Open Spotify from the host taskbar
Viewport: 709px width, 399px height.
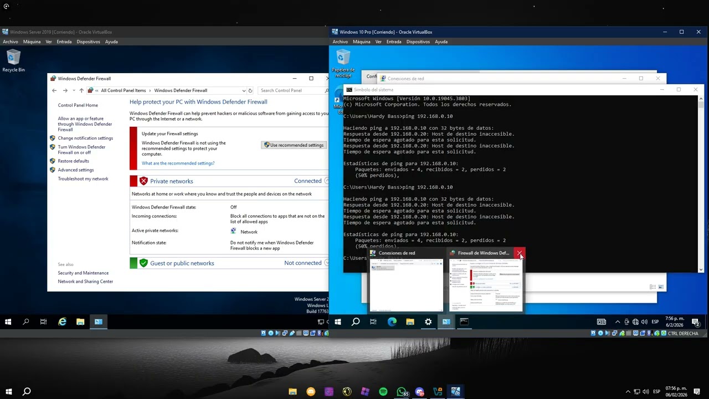coord(383,392)
